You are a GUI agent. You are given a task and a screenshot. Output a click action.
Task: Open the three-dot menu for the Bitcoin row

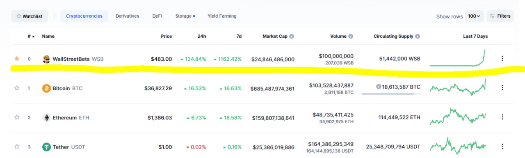[502, 88]
